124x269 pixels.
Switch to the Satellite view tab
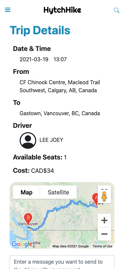[x=59, y=192]
